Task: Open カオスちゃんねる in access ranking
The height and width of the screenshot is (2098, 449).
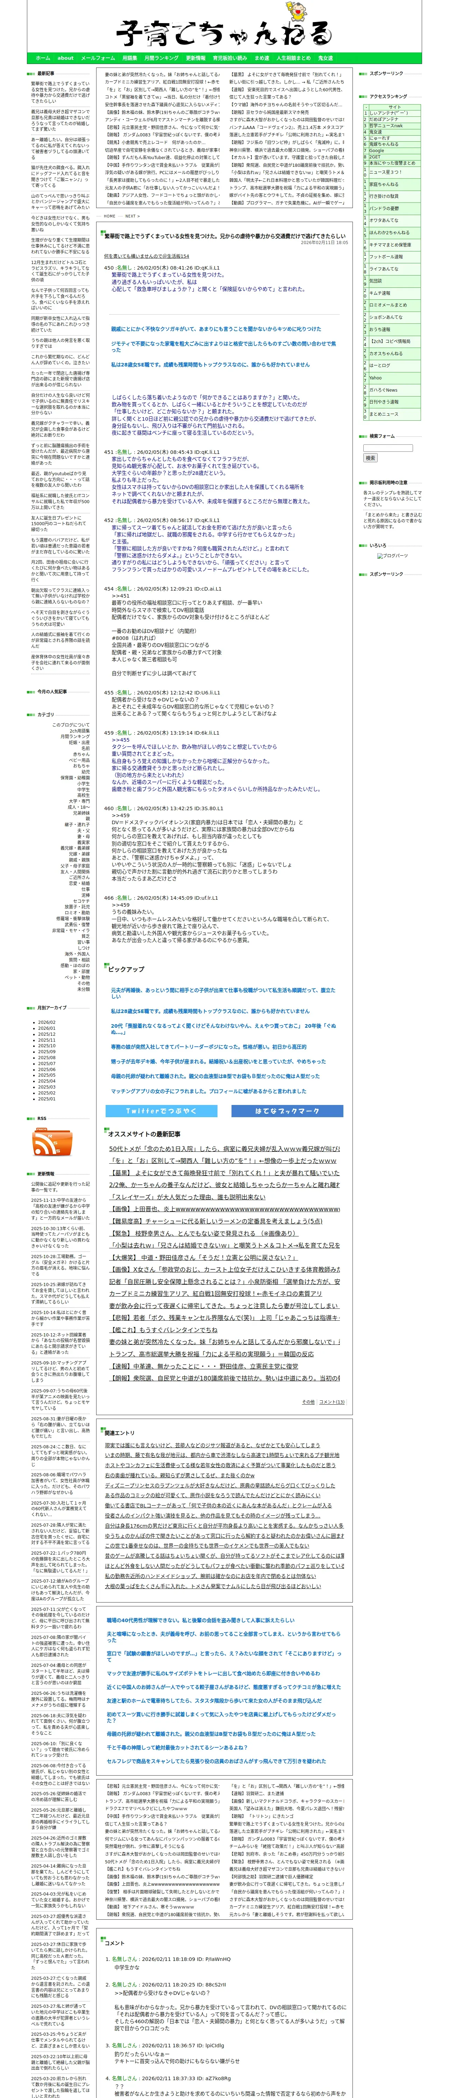Action: point(386,354)
